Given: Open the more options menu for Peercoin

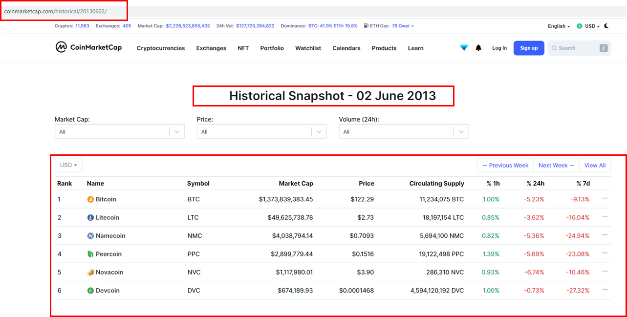Looking at the screenshot, I should pyautogui.click(x=605, y=253).
